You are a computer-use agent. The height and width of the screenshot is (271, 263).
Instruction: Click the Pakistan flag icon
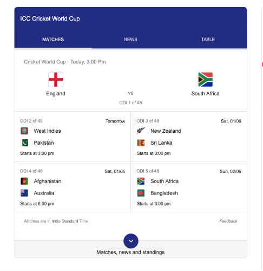click(x=25, y=143)
